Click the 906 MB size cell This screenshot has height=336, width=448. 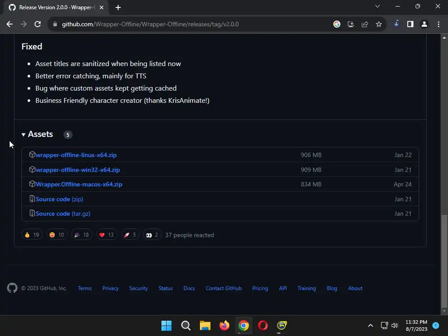click(311, 155)
